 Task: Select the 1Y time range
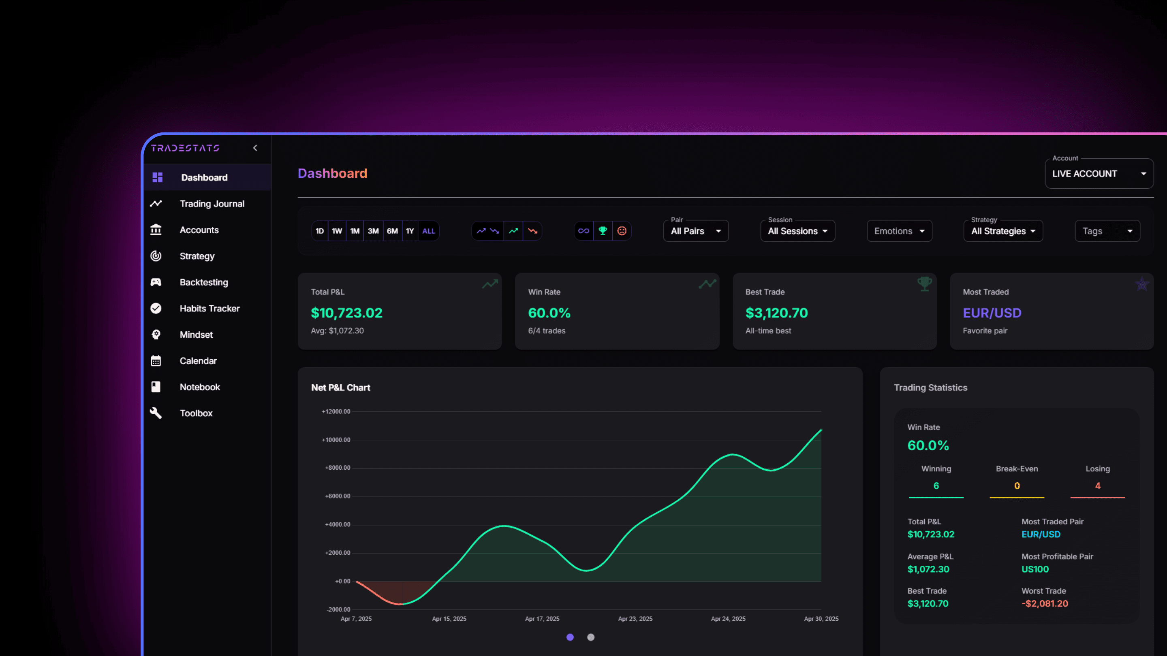click(410, 231)
